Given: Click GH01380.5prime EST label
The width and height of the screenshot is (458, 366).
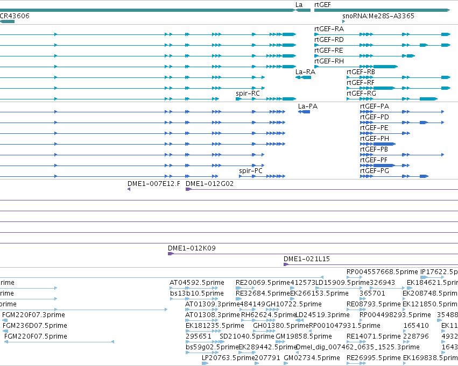Looking at the screenshot, I should [x=281, y=326].
